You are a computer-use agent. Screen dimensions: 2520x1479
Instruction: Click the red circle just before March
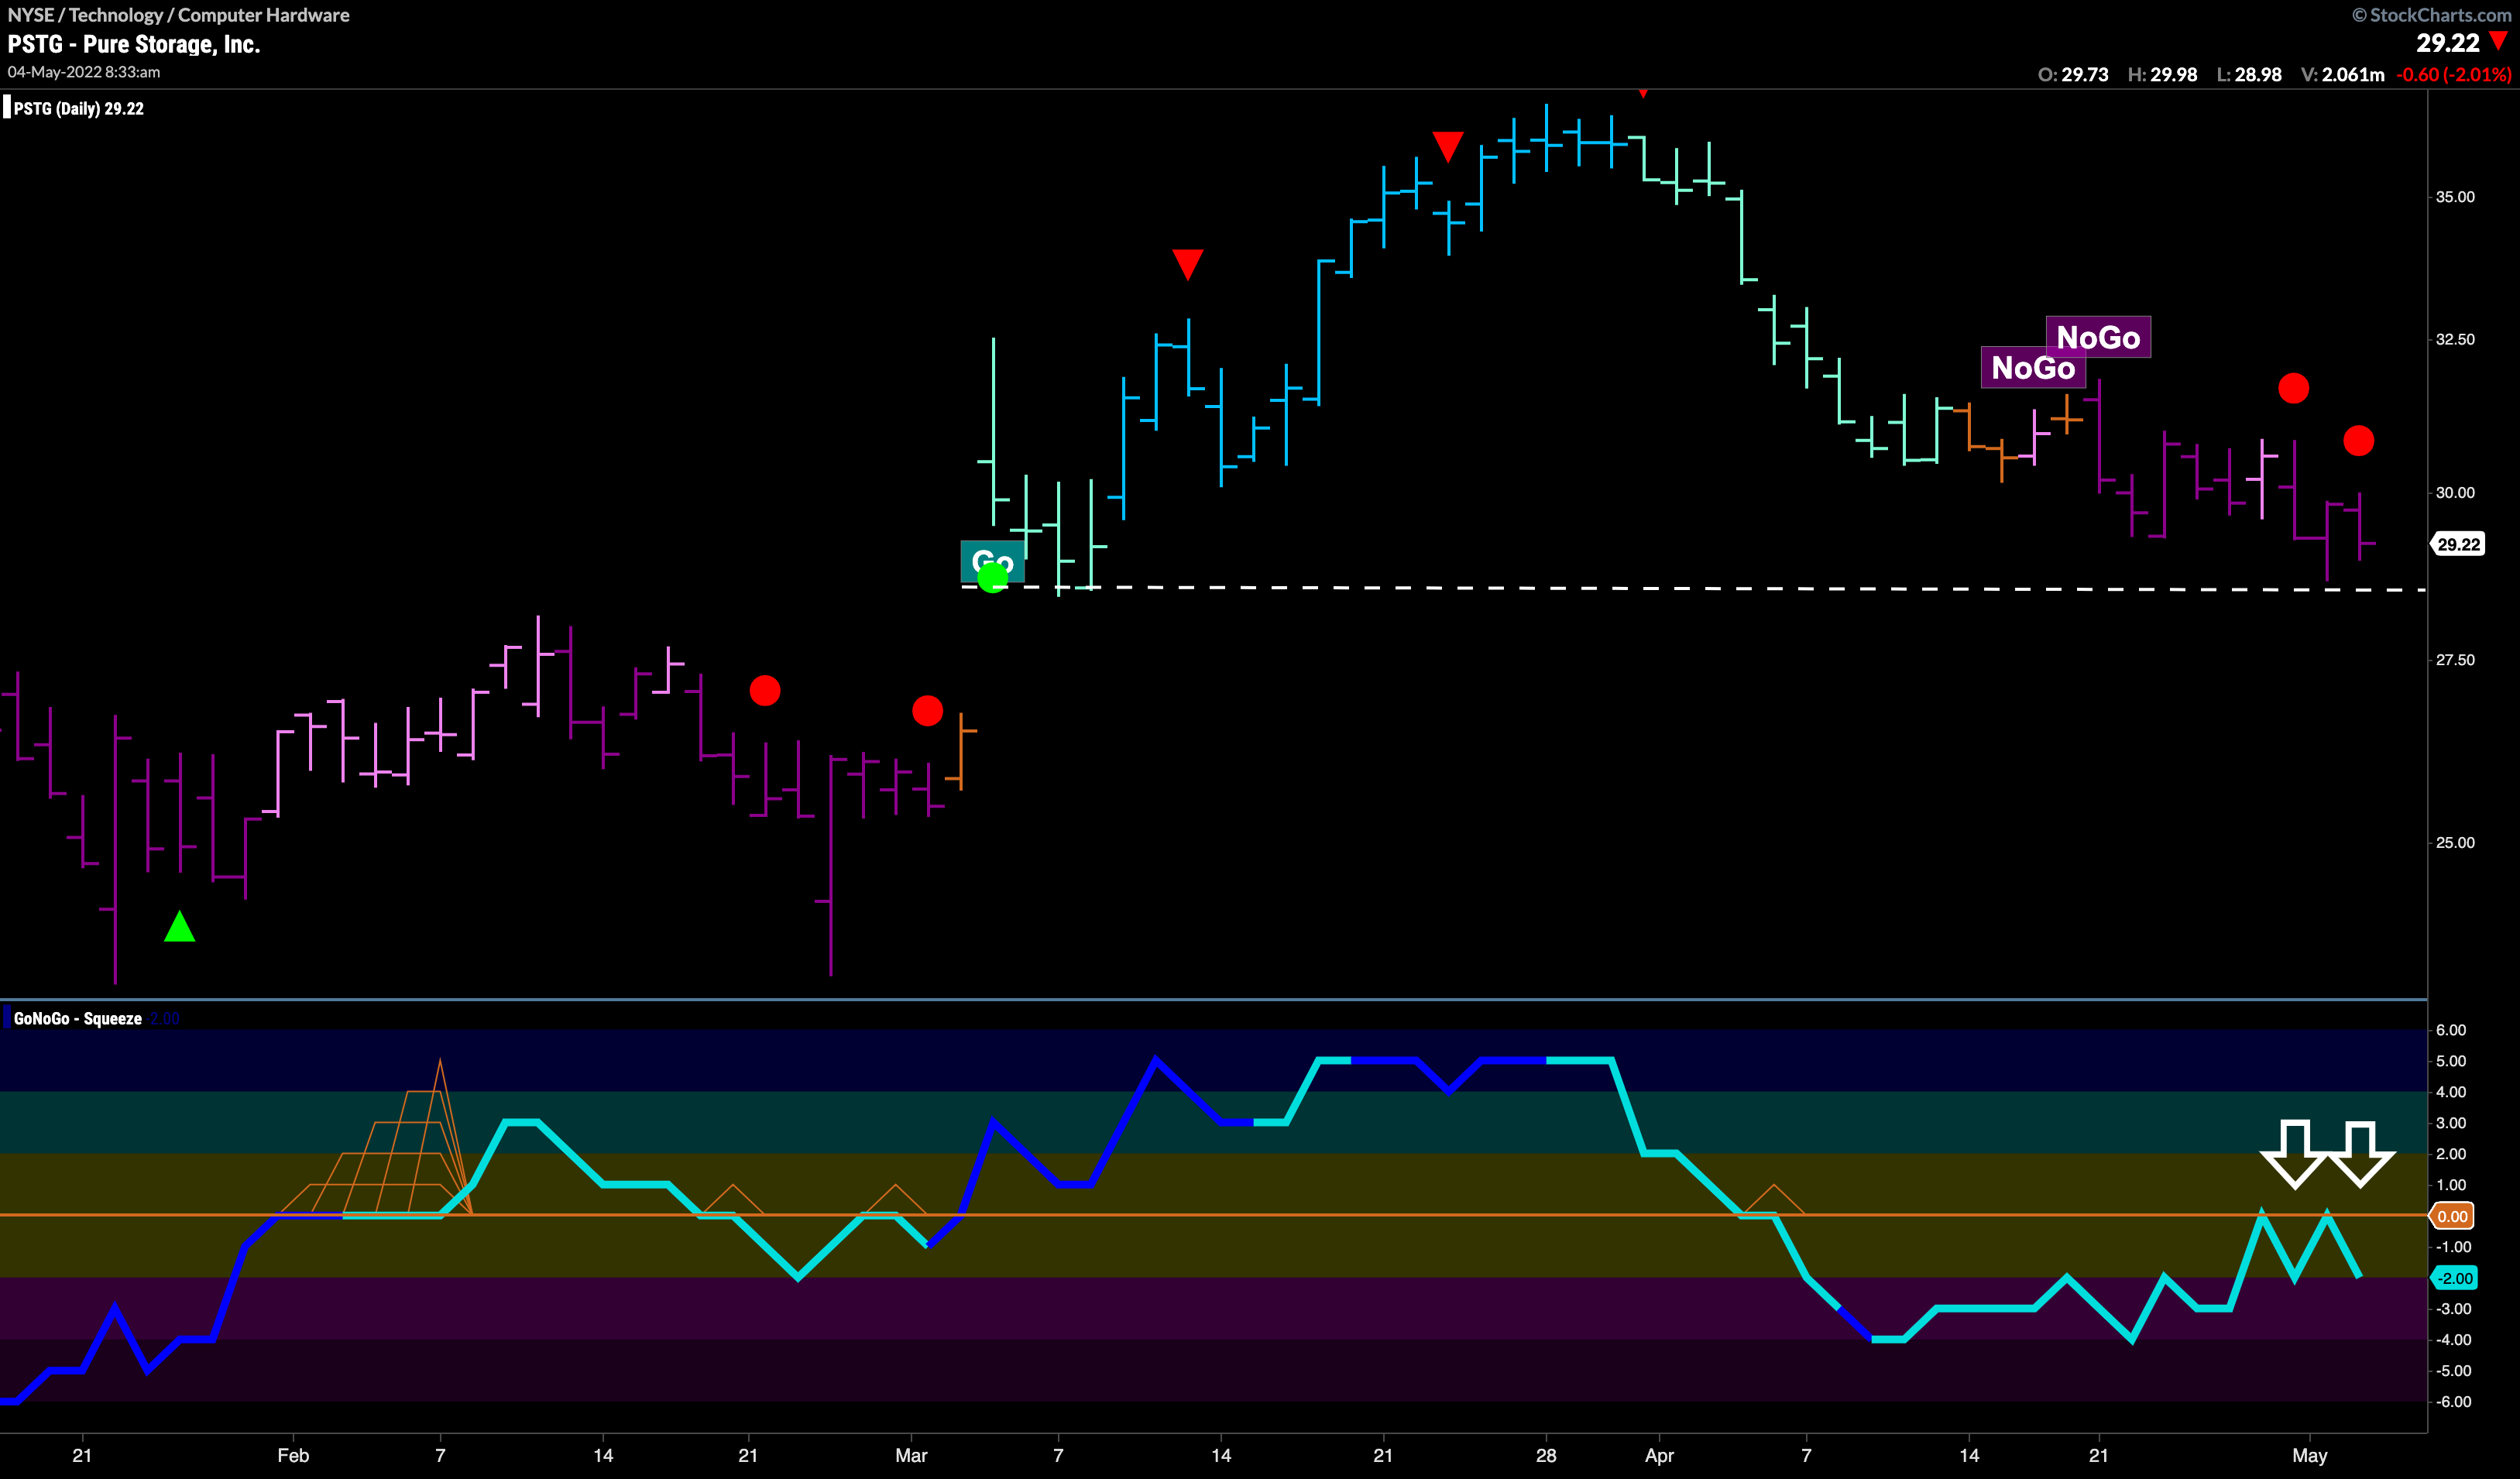pyautogui.click(x=927, y=711)
